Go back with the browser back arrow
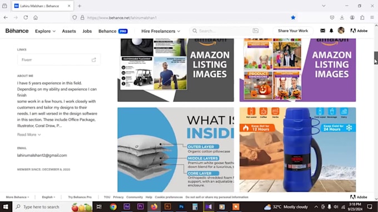378x212 pixels. (6, 18)
